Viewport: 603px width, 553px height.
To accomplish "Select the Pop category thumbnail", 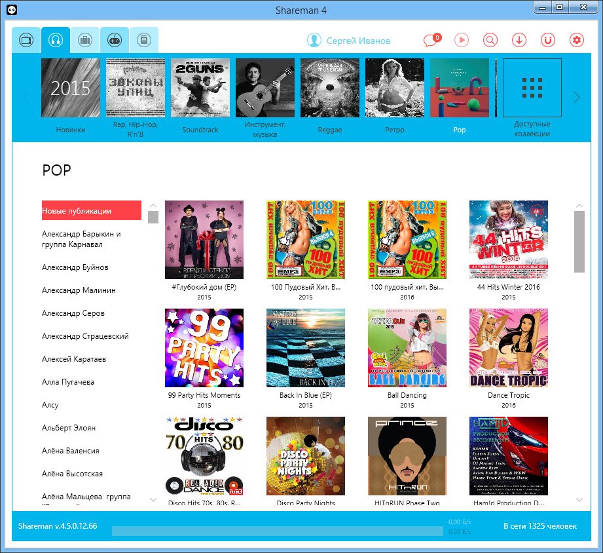I will point(460,88).
